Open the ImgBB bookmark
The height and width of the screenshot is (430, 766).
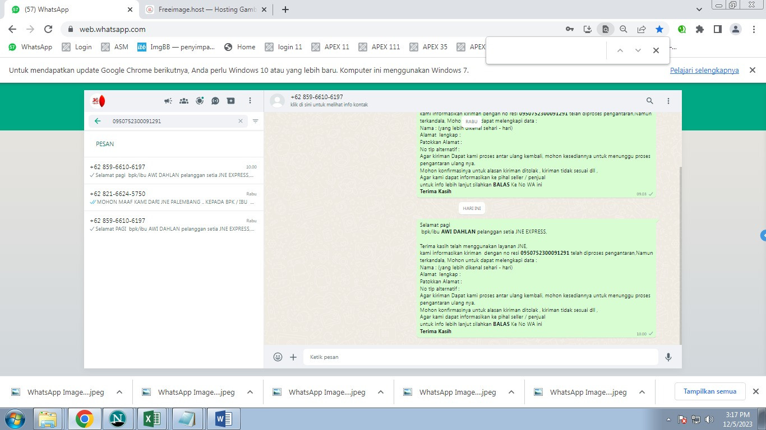coord(176,47)
